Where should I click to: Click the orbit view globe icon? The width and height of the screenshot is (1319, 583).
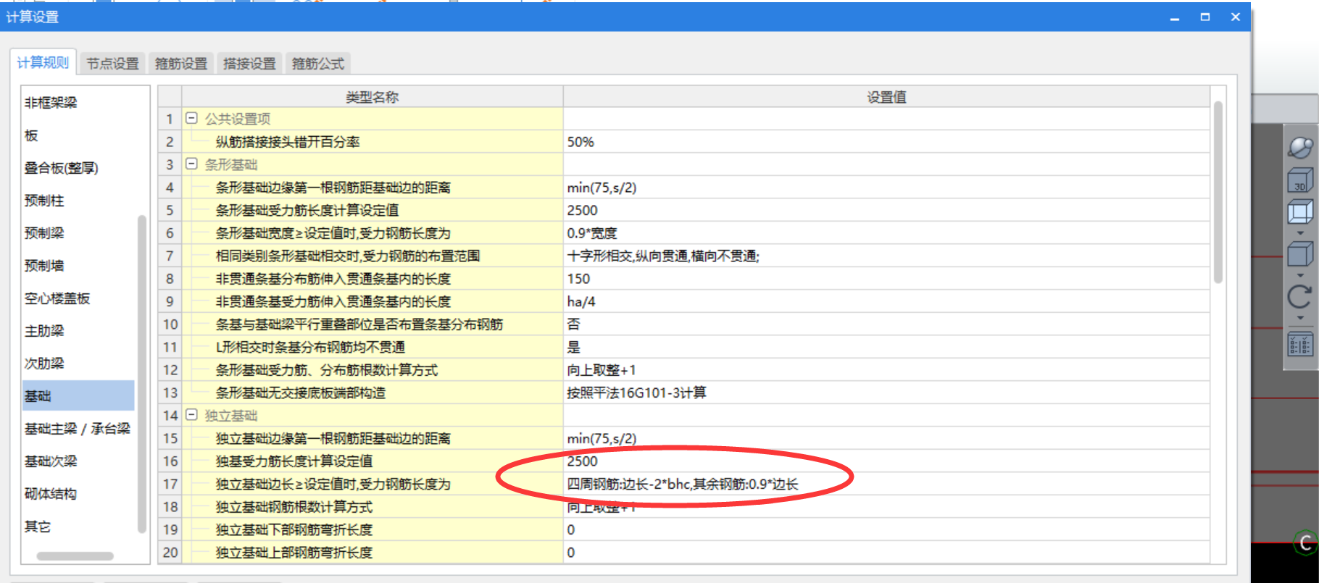[x=1300, y=147]
